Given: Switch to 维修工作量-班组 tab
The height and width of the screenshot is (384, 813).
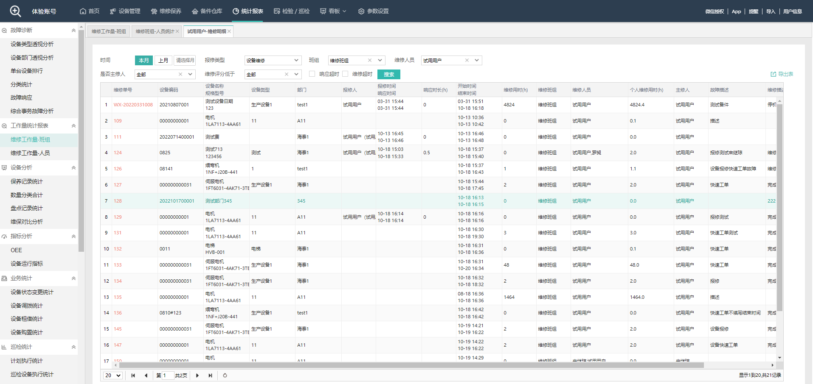Looking at the screenshot, I should 109,31.
